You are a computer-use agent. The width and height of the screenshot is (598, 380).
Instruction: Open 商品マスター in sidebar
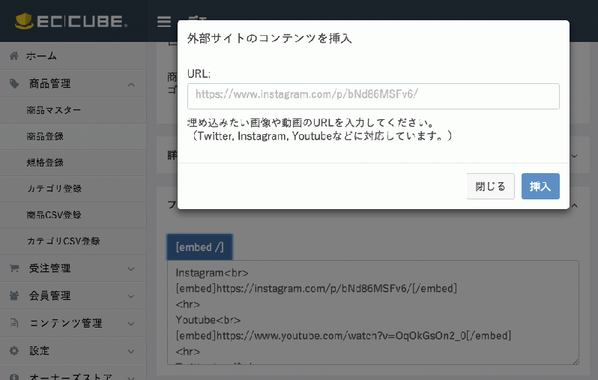click(73, 110)
